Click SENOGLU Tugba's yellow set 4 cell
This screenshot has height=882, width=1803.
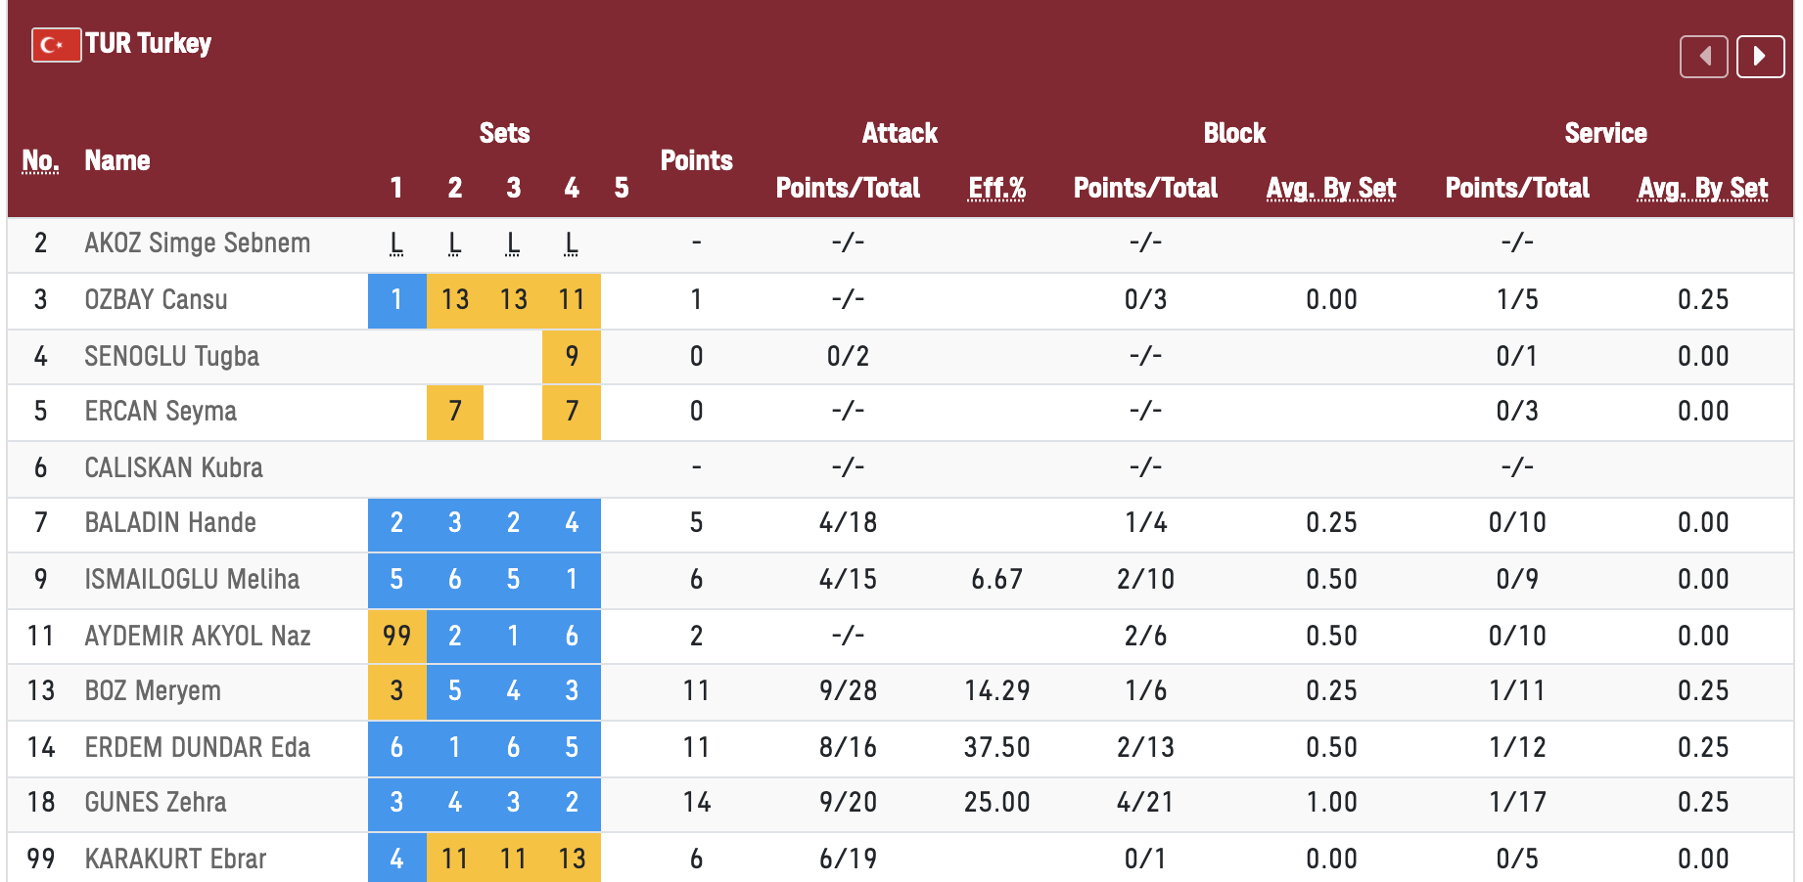pyautogui.click(x=572, y=356)
